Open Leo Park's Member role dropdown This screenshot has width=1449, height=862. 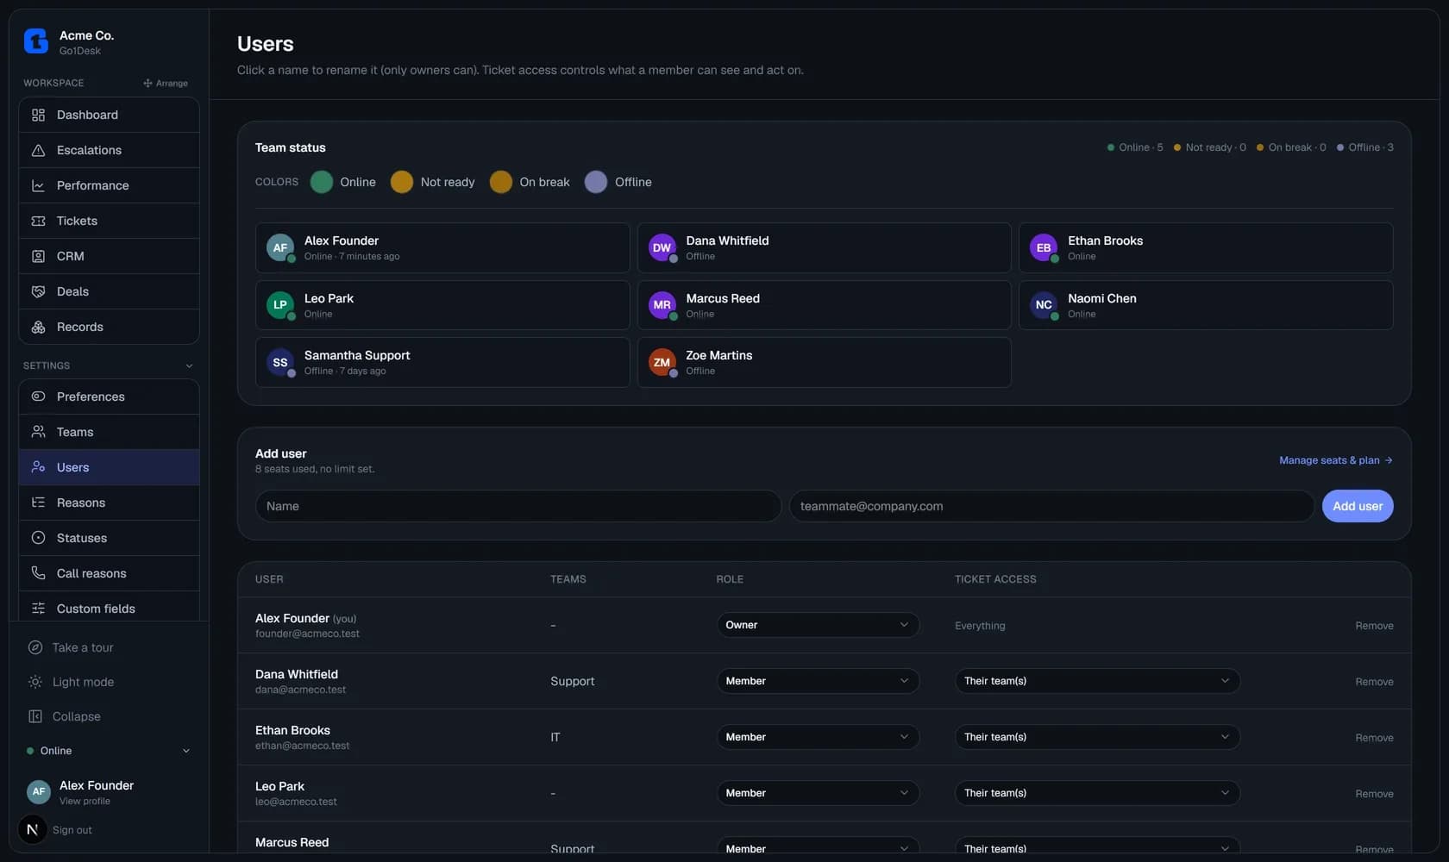point(818,793)
